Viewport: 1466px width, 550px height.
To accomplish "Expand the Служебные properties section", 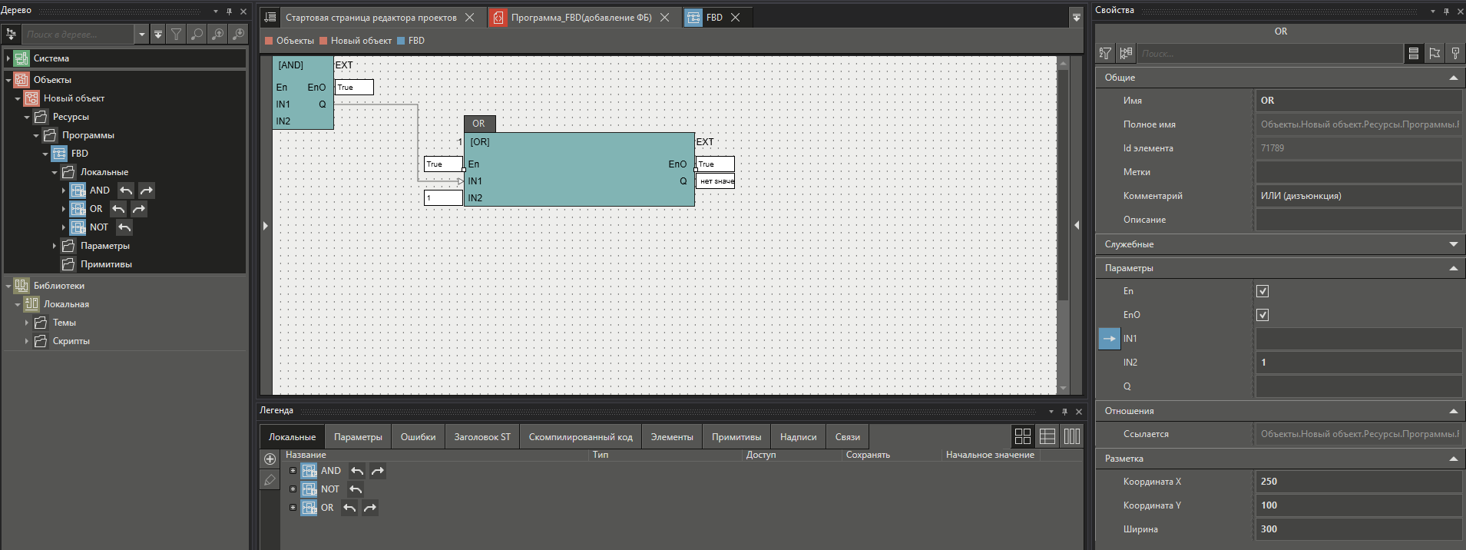I will 1453,244.
